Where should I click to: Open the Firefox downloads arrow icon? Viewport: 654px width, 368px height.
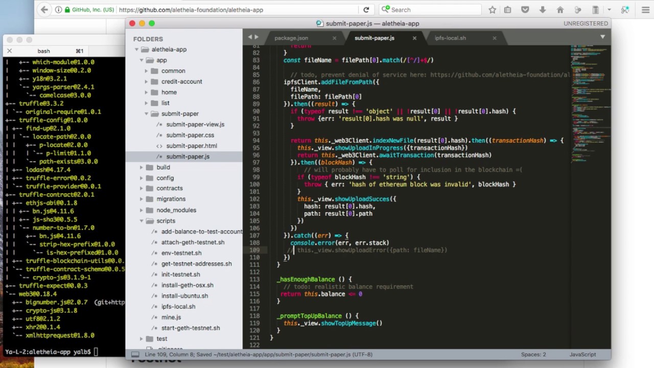tap(543, 10)
